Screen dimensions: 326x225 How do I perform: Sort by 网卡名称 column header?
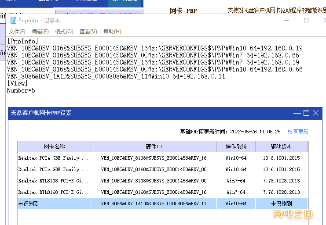pos(54,146)
